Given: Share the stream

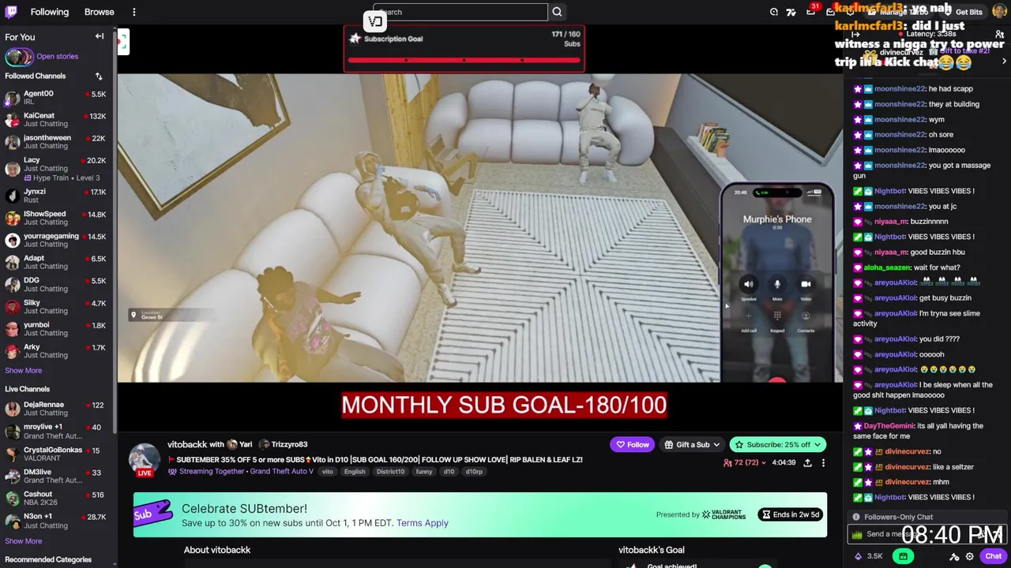Looking at the screenshot, I should [807, 463].
